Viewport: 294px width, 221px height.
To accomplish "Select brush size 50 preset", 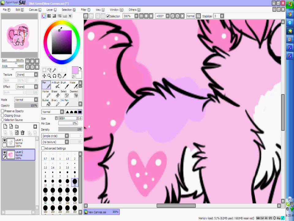I will (75, 191).
